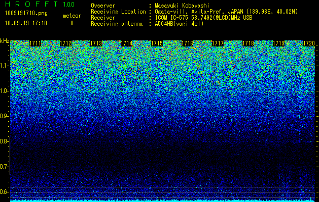Click the meteor count value 0
Viewport: 319px width, 202px height.
pyautogui.click(x=72, y=23)
